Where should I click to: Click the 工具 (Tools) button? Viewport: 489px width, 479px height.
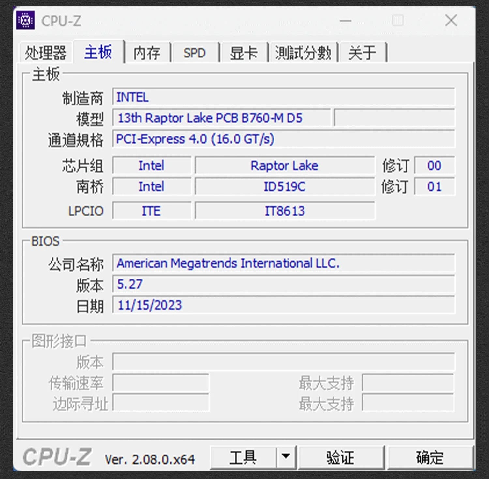pos(243,457)
